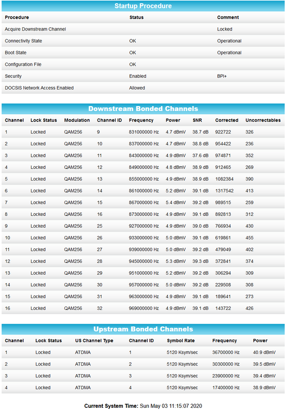Click uncorrectables value 455
286x414 pixels.
[249, 238]
